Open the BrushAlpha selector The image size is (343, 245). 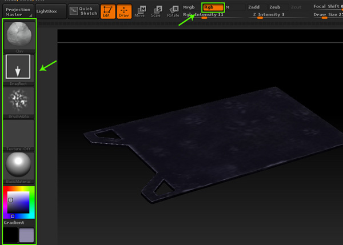(19, 101)
